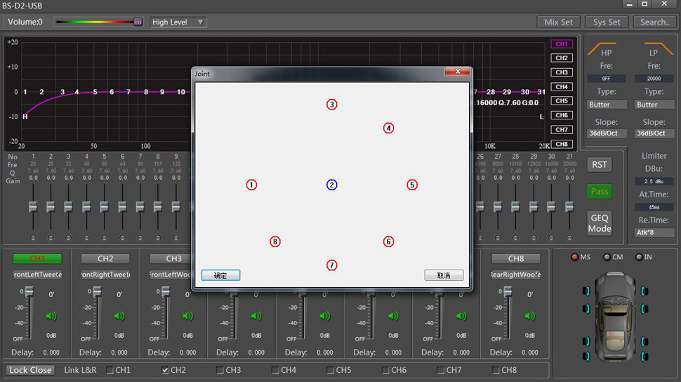
Task: Select the MS radio option
Action: click(x=574, y=257)
